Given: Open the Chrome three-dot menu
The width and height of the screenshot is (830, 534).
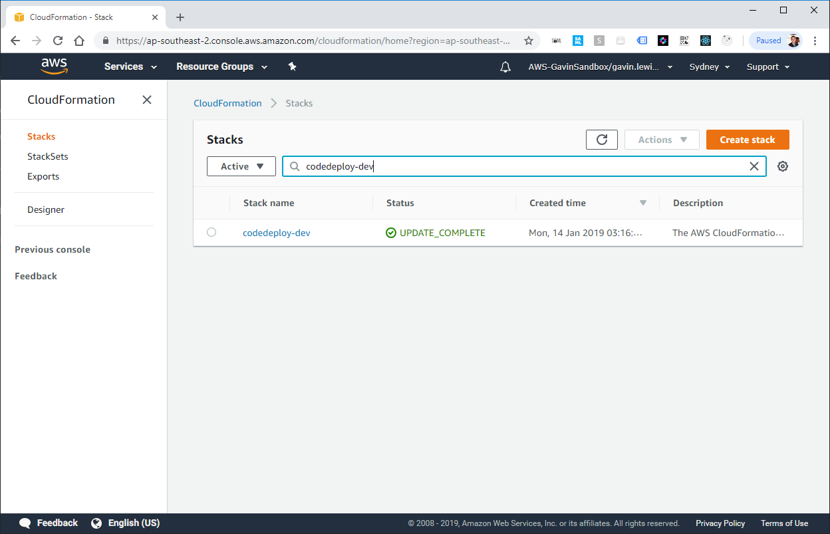Looking at the screenshot, I should (x=815, y=41).
